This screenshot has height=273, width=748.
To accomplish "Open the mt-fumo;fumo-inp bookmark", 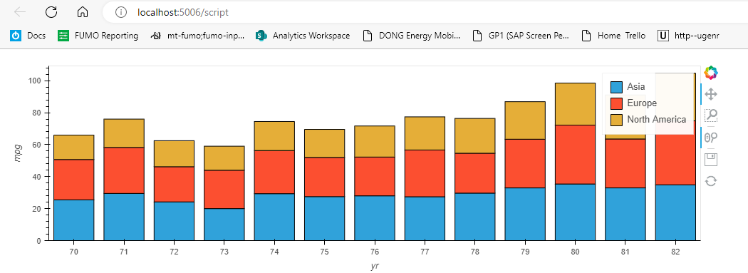I will click(197, 36).
